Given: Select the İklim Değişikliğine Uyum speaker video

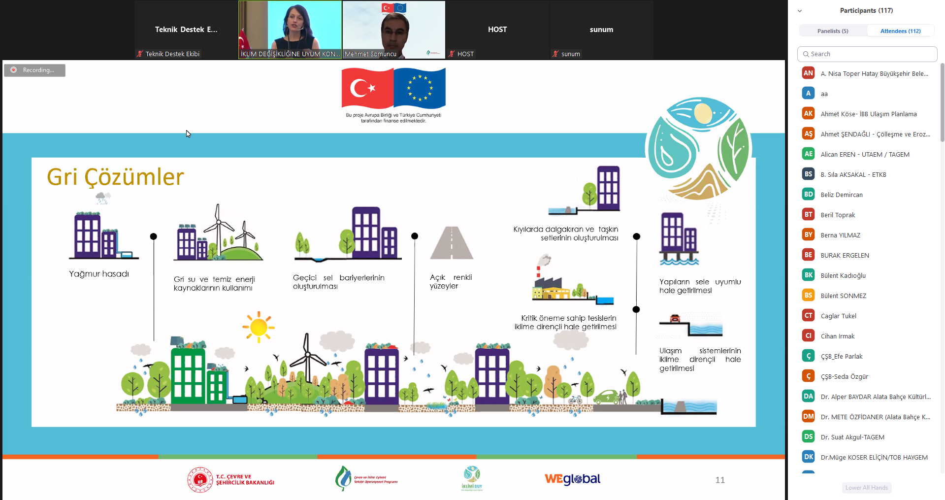Looking at the screenshot, I should (290, 30).
